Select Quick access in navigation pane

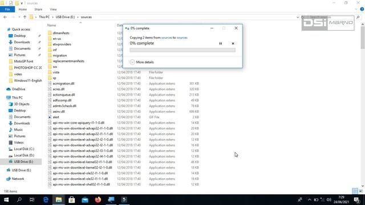click(21, 29)
